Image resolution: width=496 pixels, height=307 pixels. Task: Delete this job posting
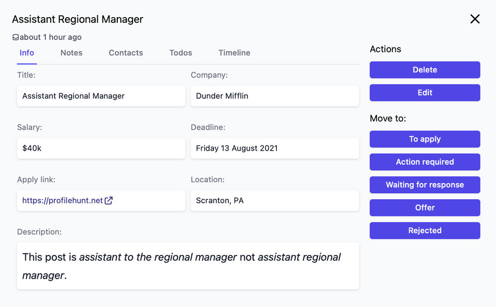(425, 70)
